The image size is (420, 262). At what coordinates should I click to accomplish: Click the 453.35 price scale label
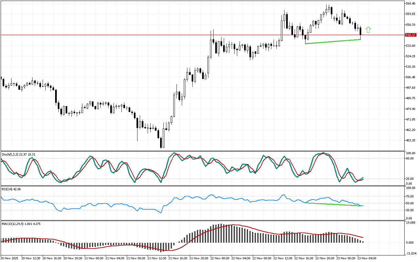click(410, 140)
